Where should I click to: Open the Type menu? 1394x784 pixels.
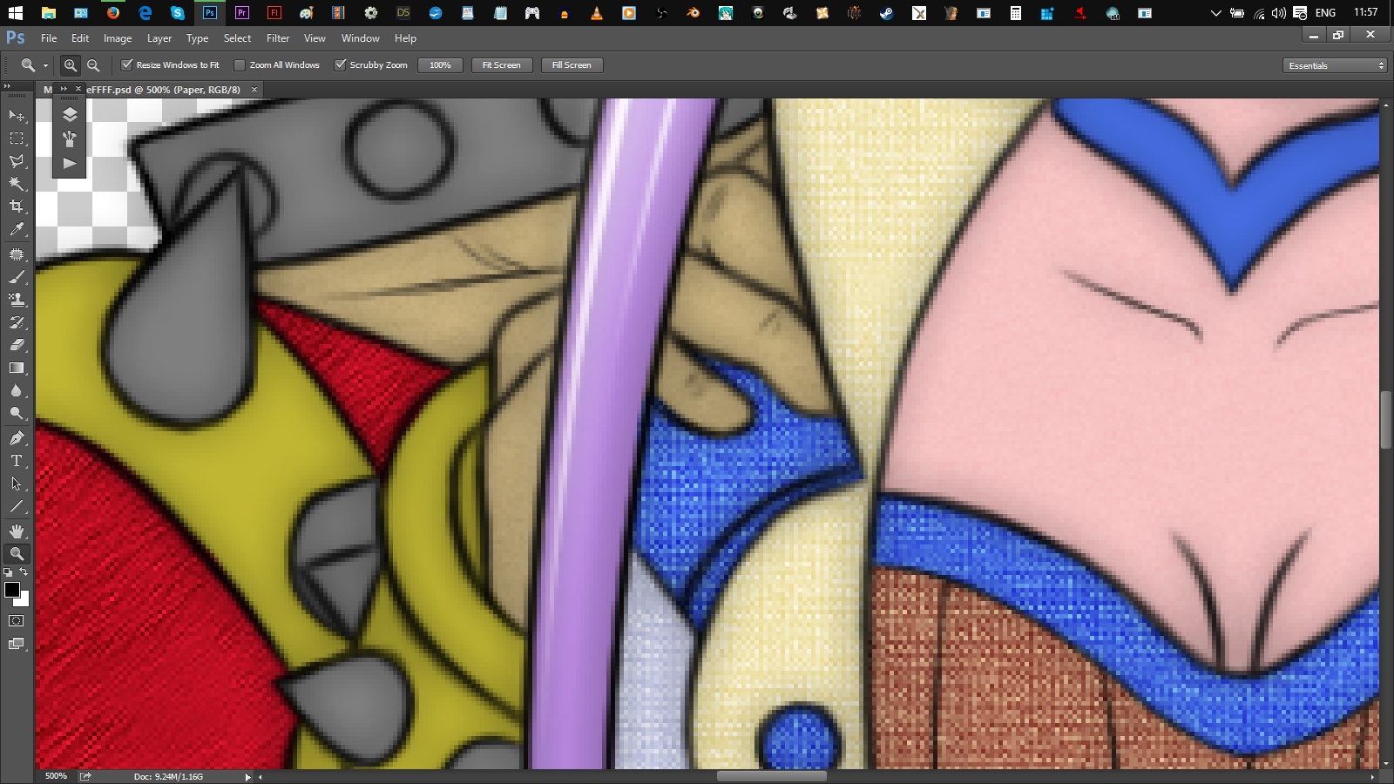tap(197, 38)
